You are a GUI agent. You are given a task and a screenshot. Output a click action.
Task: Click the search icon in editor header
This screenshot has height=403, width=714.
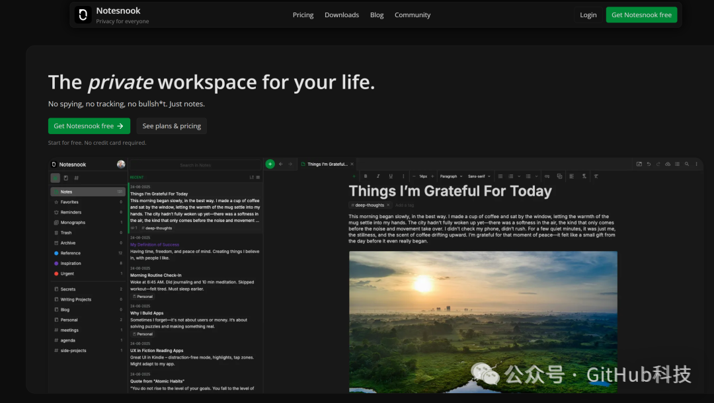click(x=687, y=164)
